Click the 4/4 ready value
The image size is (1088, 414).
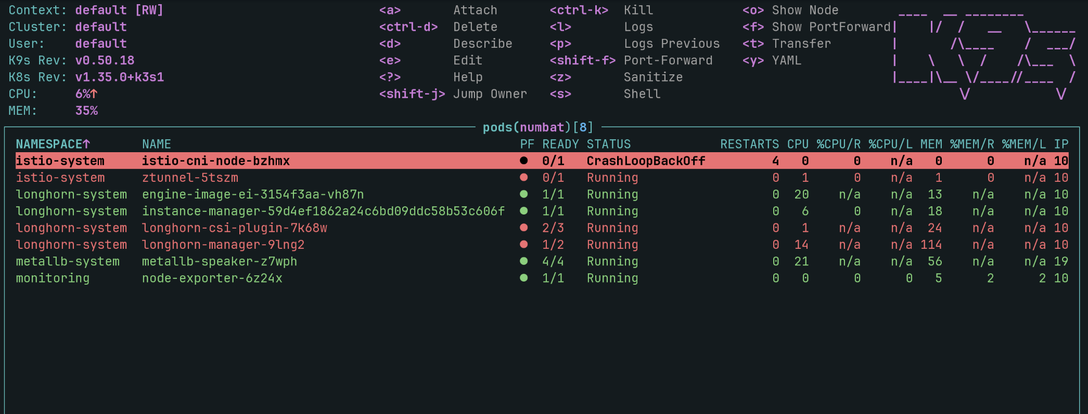click(x=553, y=261)
